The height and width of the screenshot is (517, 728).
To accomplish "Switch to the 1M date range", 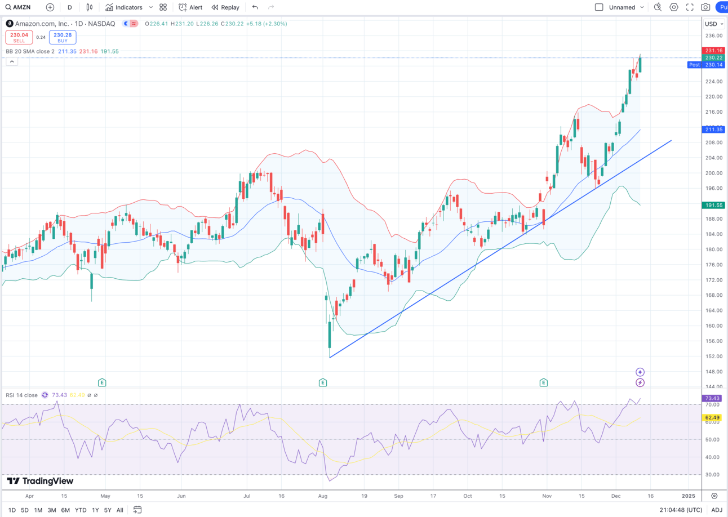I will click(38, 510).
